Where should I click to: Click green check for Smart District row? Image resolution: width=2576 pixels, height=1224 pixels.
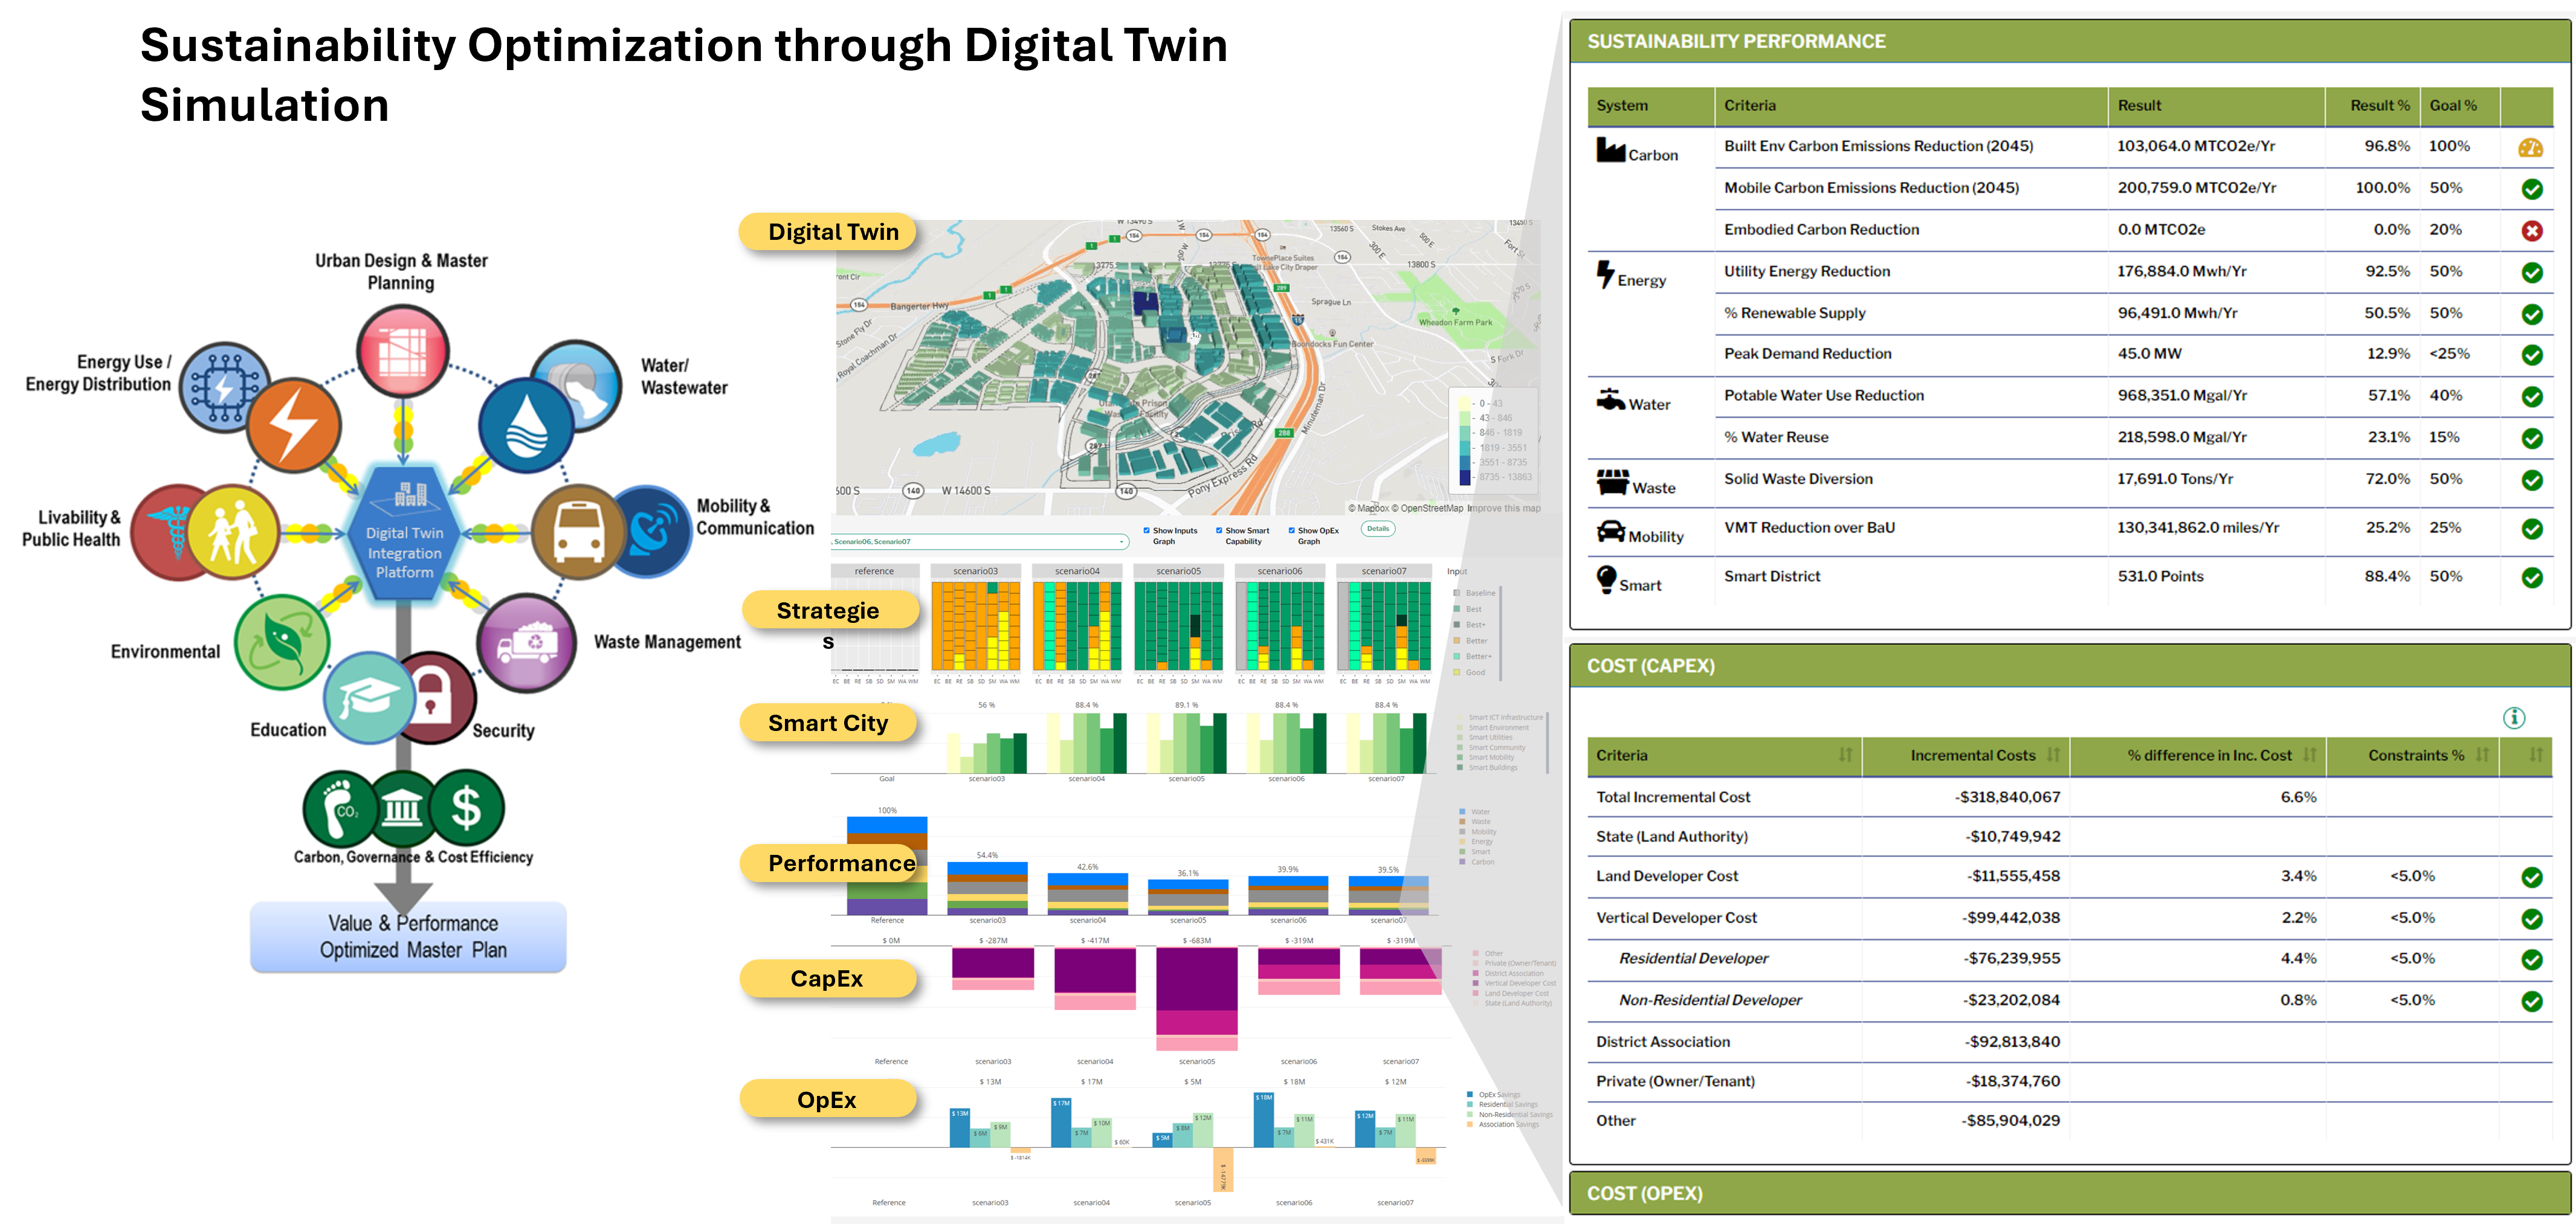(x=2531, y=577)
